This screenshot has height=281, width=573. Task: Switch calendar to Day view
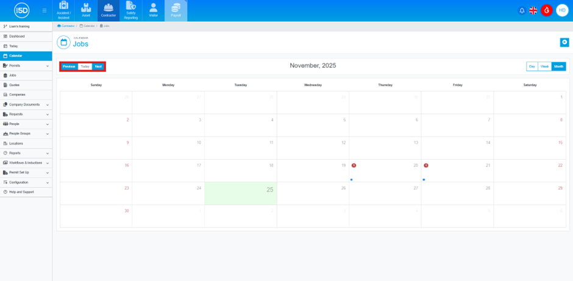[x=532, y=66]
